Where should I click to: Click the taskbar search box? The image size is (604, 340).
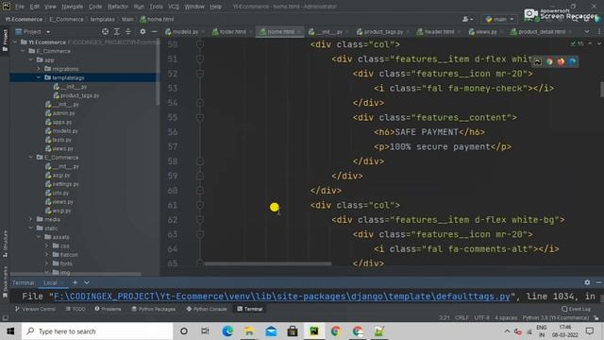tap(97, 331)
